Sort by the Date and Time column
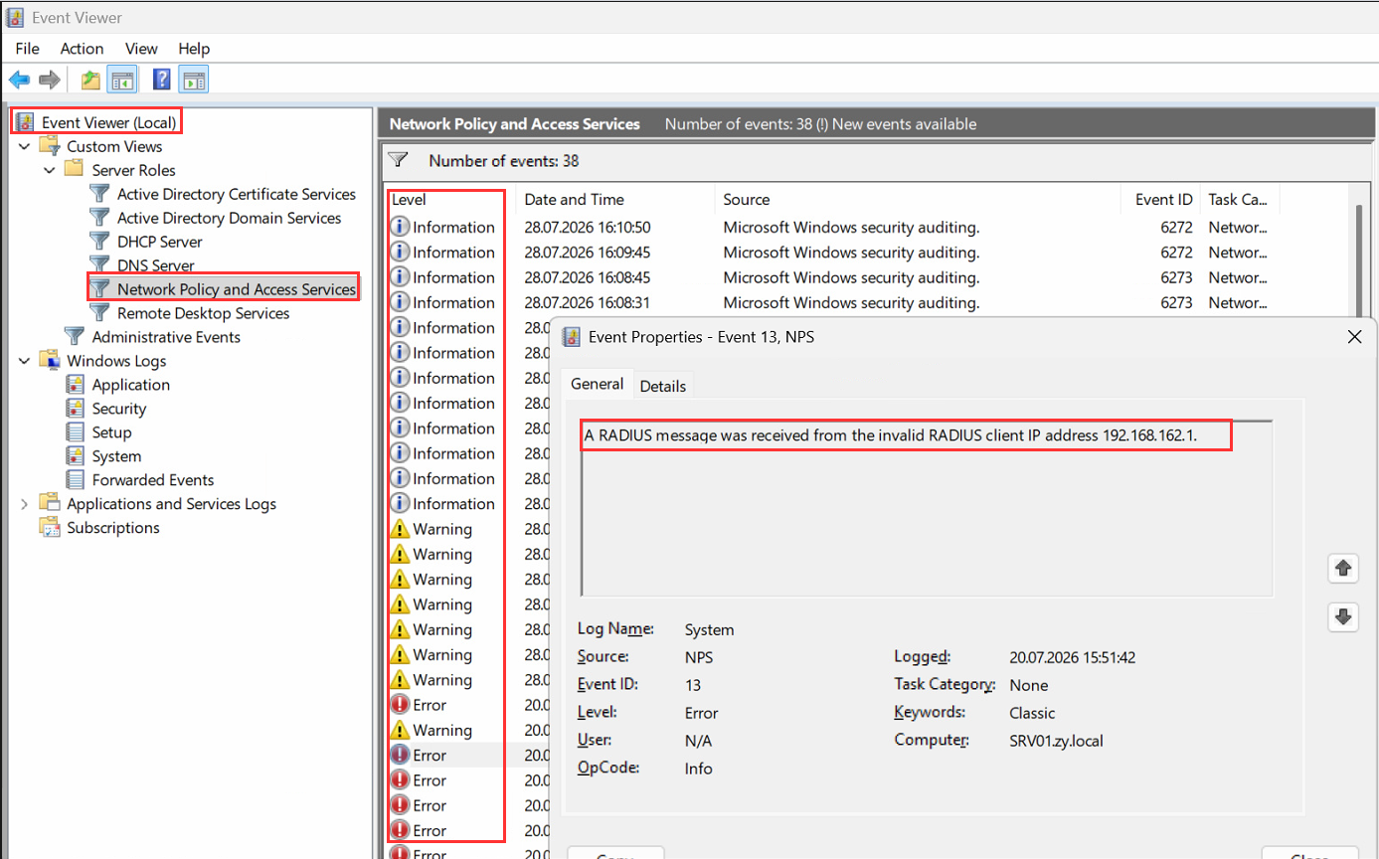The width and height of the screenshot is (1379, 859). (615, 200)
